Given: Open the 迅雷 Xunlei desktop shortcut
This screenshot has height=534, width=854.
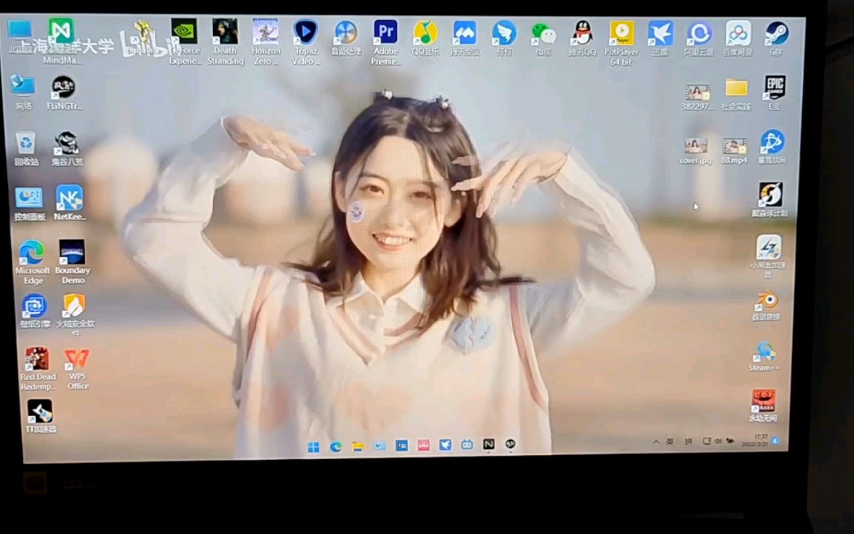Looking at the screenshot, I should coord(660,39).
